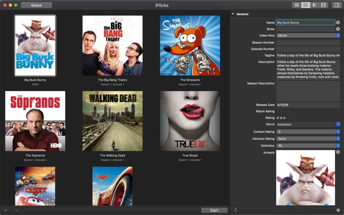The width and height of the screenshot is (344, 215).
Task: Open the Genre dropdown showing Animation
Action: click(308, 124)
